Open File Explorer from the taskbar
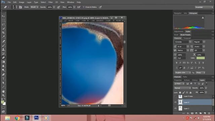215x121 pixels. point(7,118)
